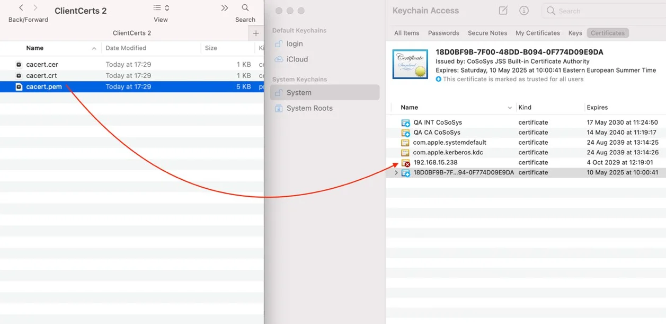Click Today at 17:29 date for cacert.cer

coord(128,64)
